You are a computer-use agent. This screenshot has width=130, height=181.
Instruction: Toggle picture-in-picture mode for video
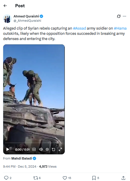tap(53, 149)
